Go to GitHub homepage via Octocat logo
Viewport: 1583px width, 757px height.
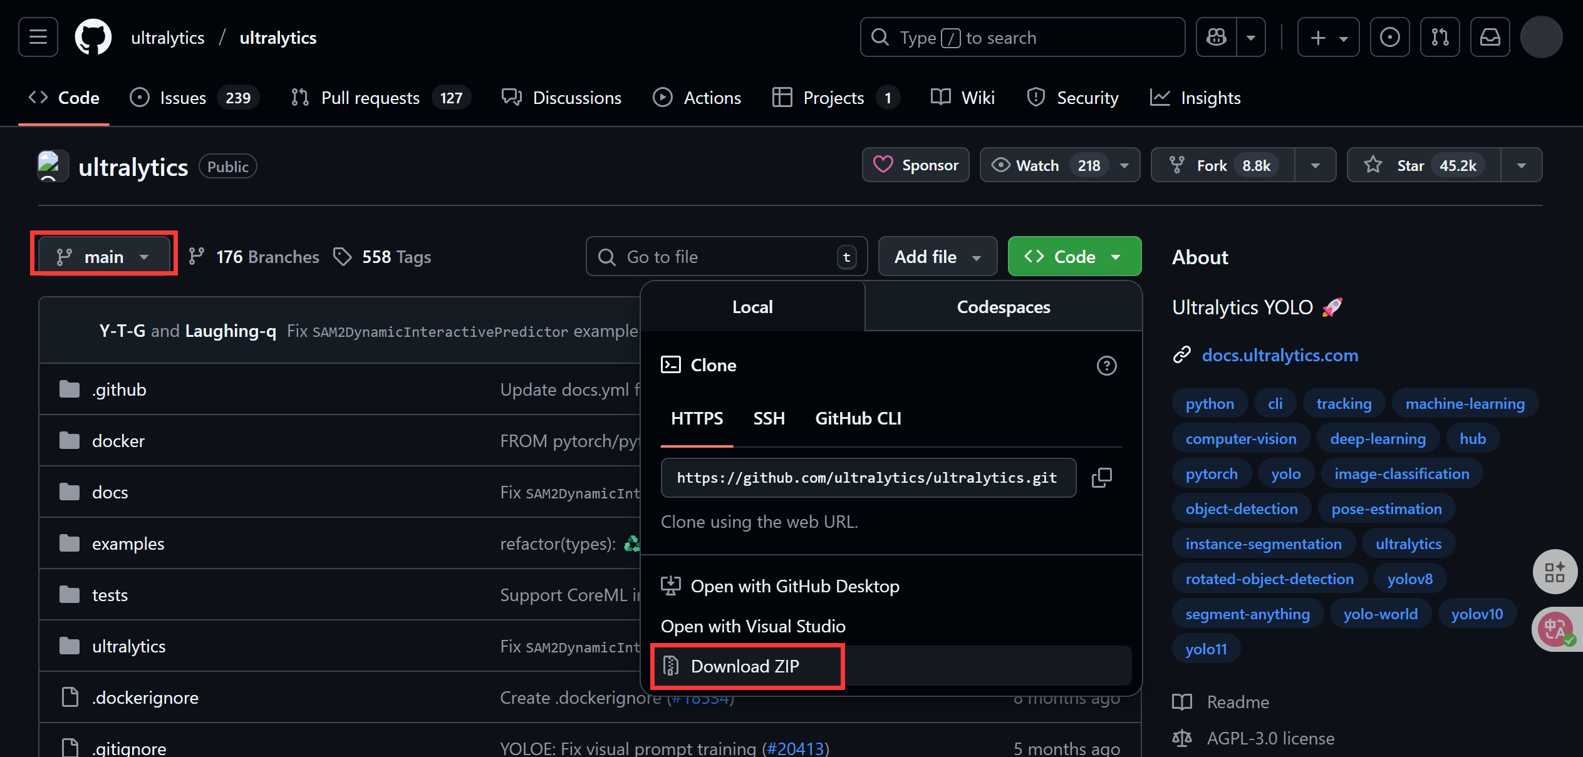coord(93,38)
